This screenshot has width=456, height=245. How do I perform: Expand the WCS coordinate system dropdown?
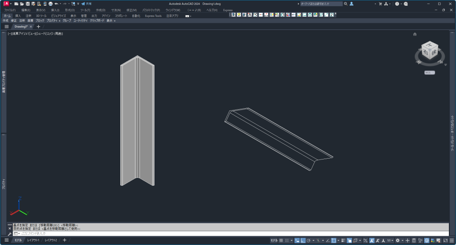[x=429, y=73]
